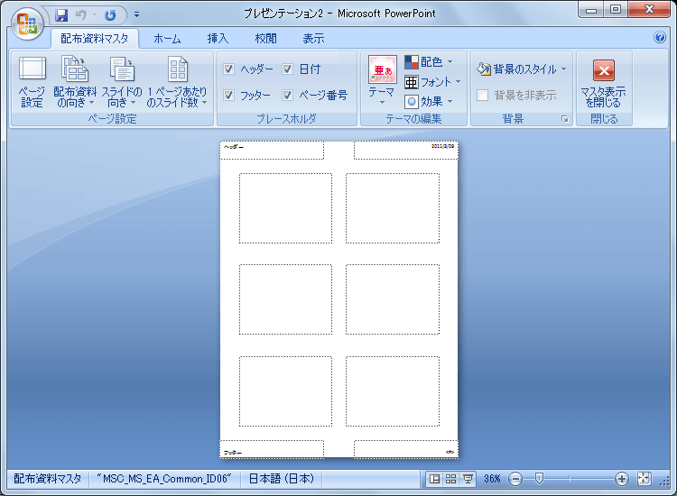The height and width of the screenshot is (496, 677).
Task: Toggle the ページ番号 checkbox
Action: 288,95
